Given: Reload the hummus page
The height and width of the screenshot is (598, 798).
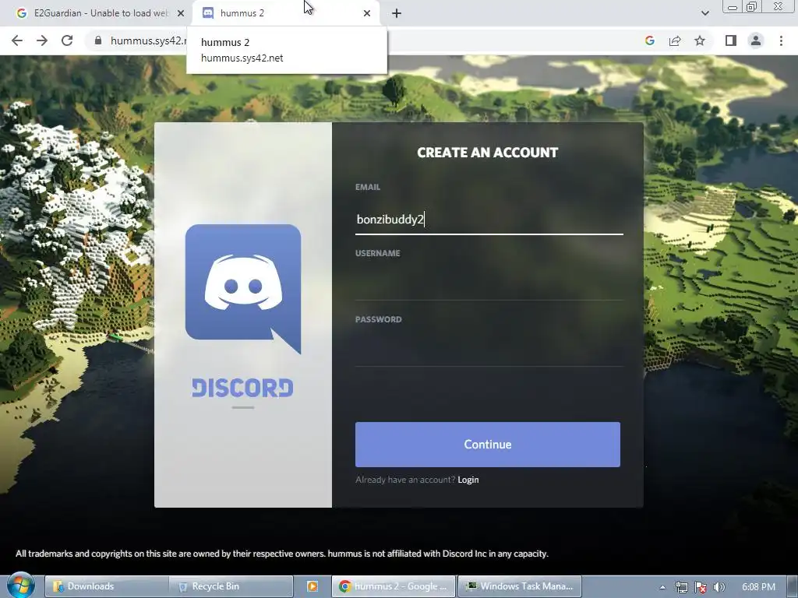Looking at the screenshot, I should [67, 40].
